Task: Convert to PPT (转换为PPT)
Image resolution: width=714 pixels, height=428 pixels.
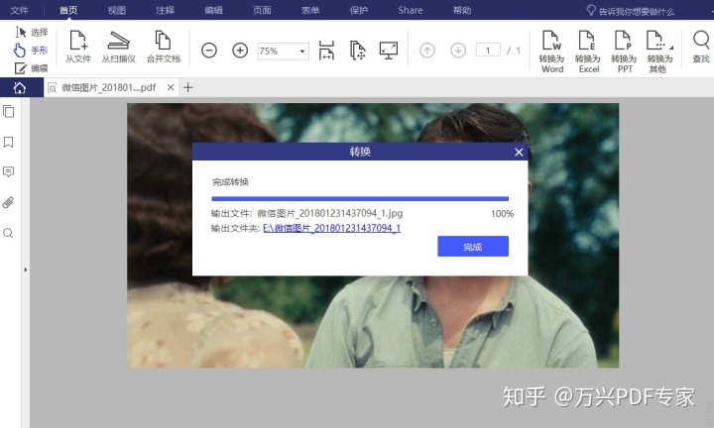Action: [x=624, y=51]
